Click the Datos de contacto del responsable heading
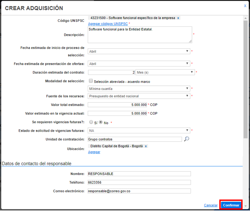 click(x=36, y=164)
